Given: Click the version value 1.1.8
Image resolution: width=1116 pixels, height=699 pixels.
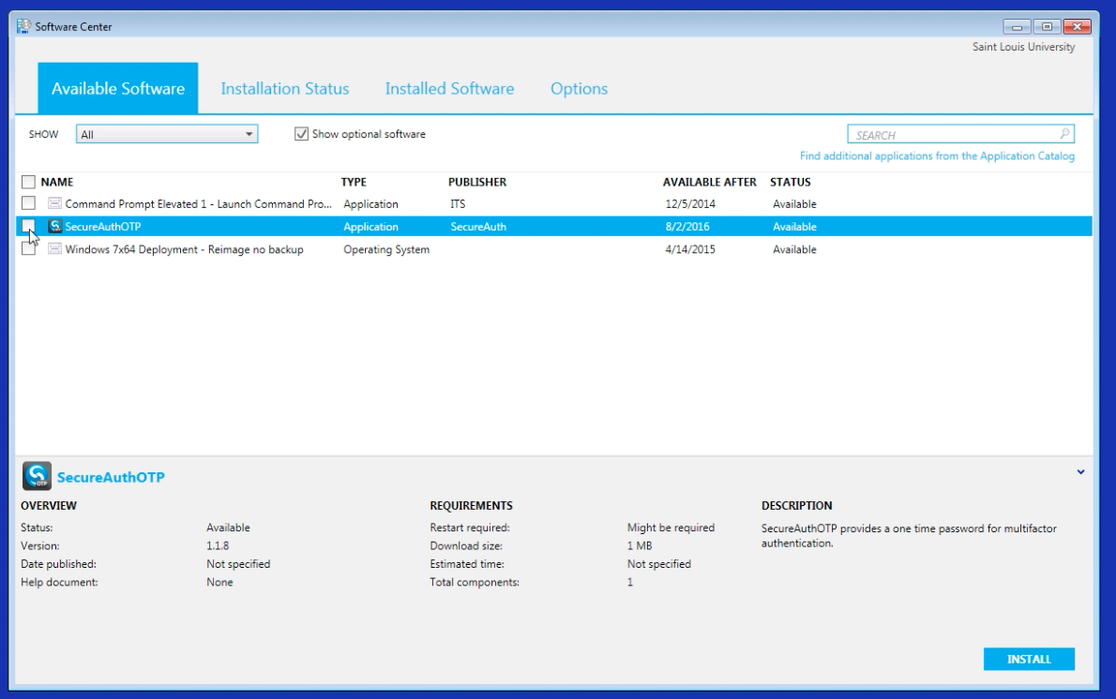Looking at the screenshot, I should (218, 546).
